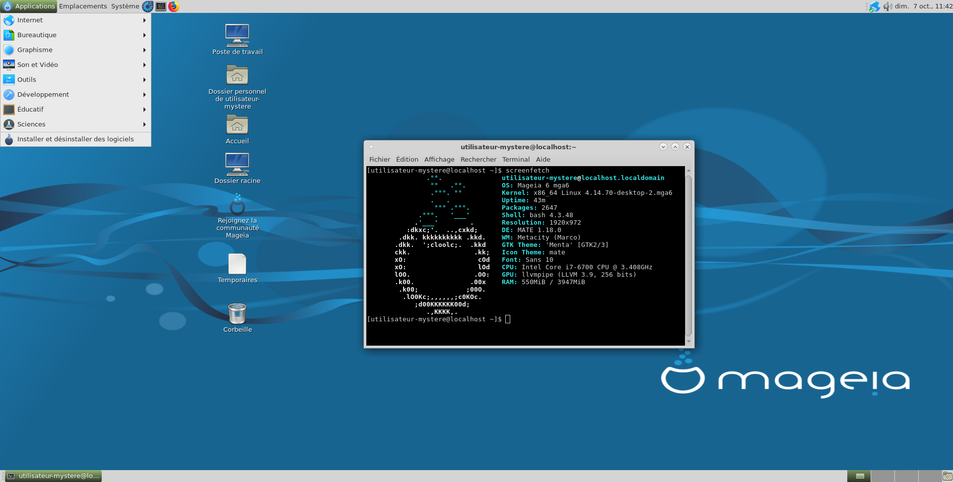Click the 'GPU: llvmpipe' line in terminal

click(x=569, y=275)
